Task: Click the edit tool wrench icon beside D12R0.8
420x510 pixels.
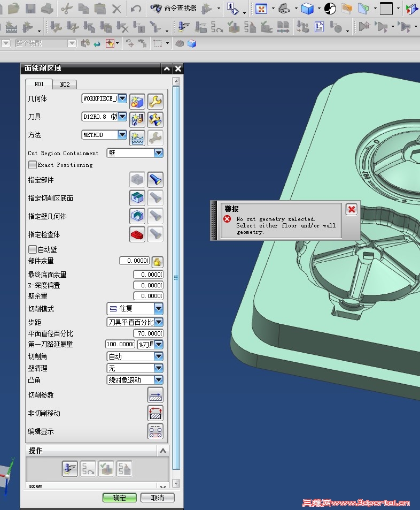Action: (155, 120)
